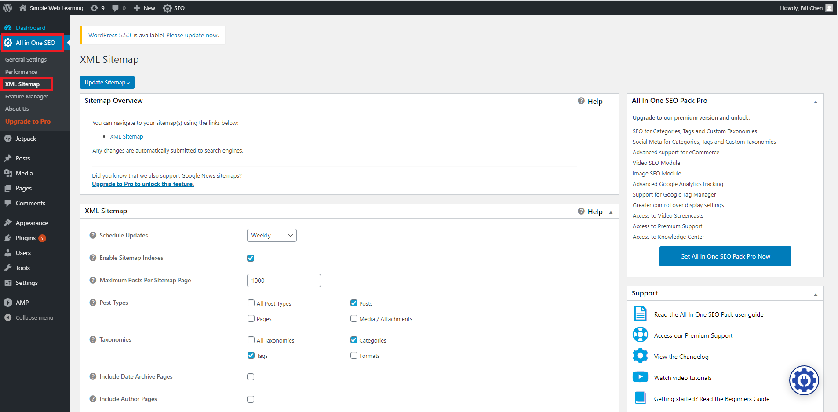Open the XML Sitemap link in overview
838x412 pixels.
tap(127, 136)
